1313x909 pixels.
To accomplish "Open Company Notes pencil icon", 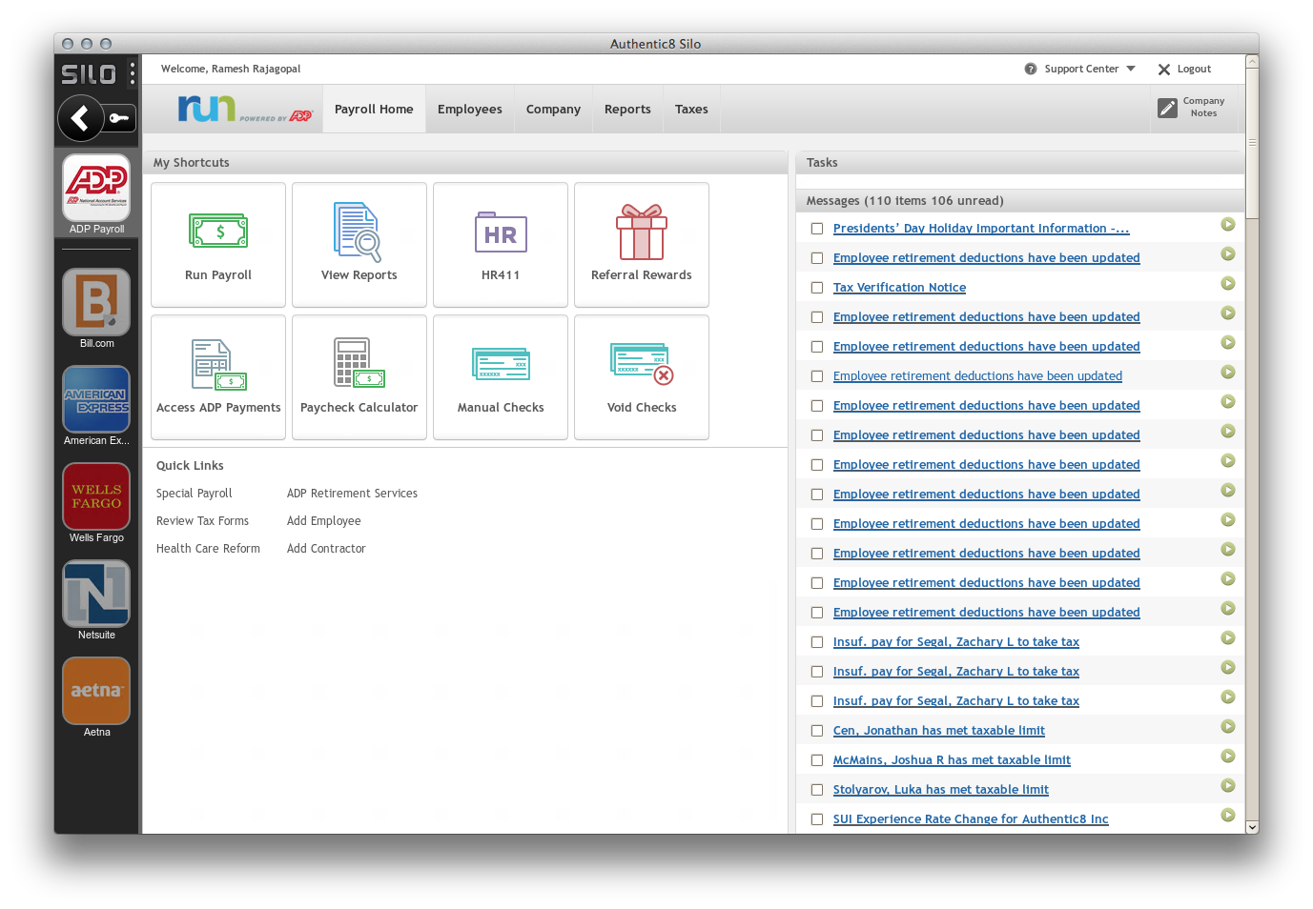I will coord(1167,108).
